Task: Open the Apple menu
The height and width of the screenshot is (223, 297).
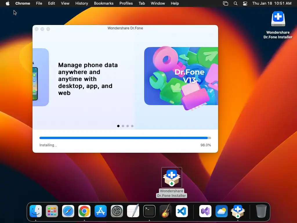Action: click(8, 3)
